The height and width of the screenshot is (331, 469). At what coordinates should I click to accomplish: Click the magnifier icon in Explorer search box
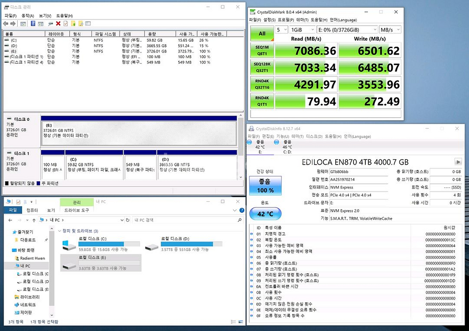[x=239, y=220]
